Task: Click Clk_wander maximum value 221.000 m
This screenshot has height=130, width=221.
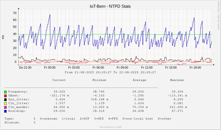Action: 178,107
